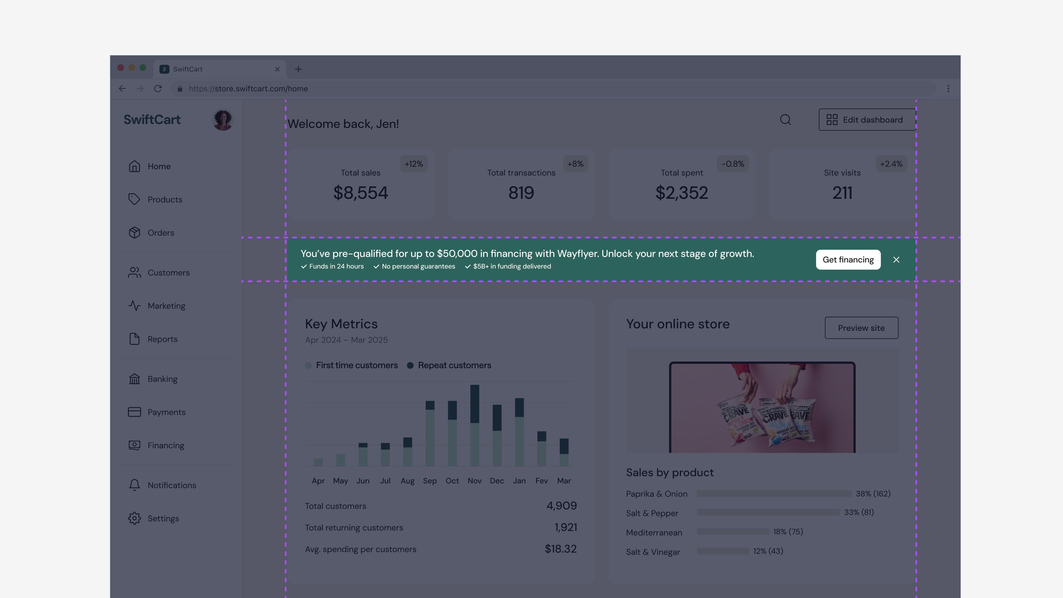Click the Products tag icon
Image resolution: width=1063 pixels, height=598 pixels.
point(134,199)
